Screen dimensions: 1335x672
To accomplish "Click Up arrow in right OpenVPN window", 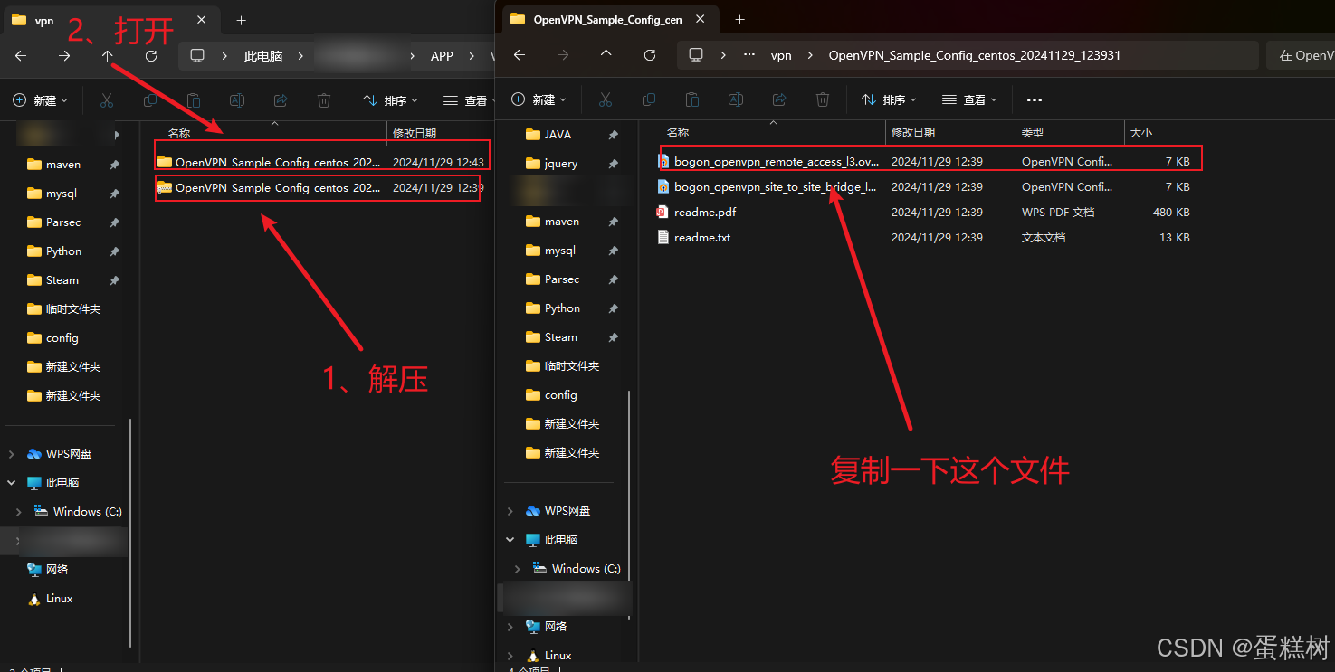I will point(606,55).
